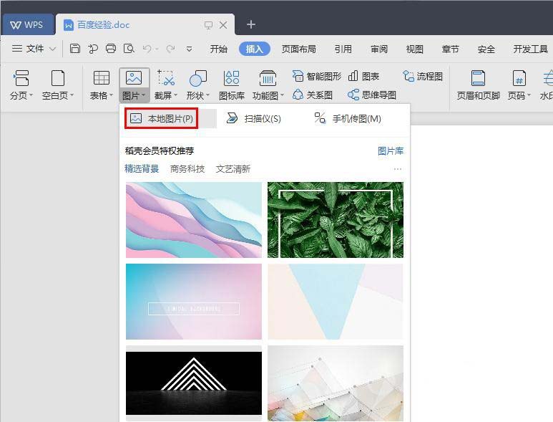Expand the 页码 page number dropdown
553x422 pixels.
pos(529,95)
